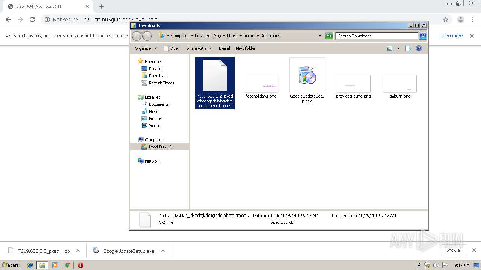The width and height of the screenshot is (481, 270).
Task: Click Chrome forward arrow button
Action: 20,19
